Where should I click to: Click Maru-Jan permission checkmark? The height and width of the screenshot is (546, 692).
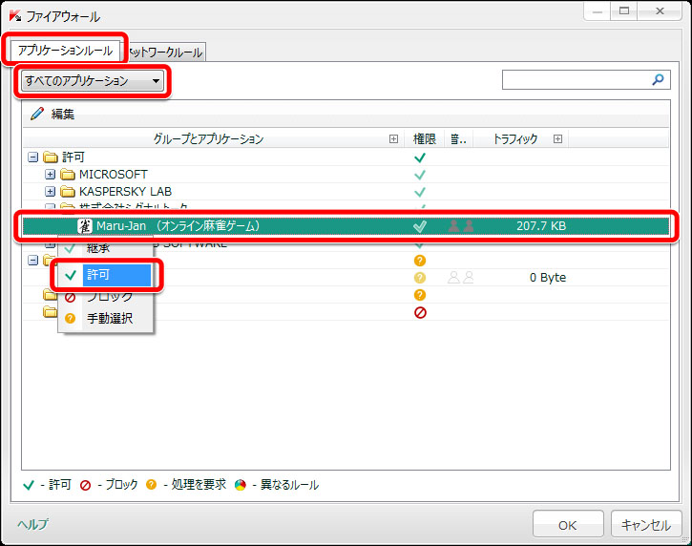click(x=420, y=226)
